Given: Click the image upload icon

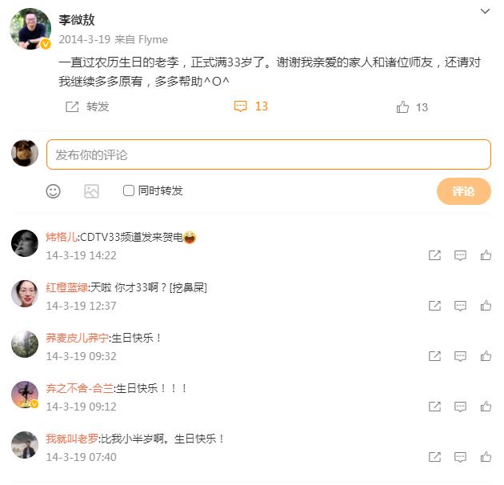Looking at the screenshot, I should (91, 191).
